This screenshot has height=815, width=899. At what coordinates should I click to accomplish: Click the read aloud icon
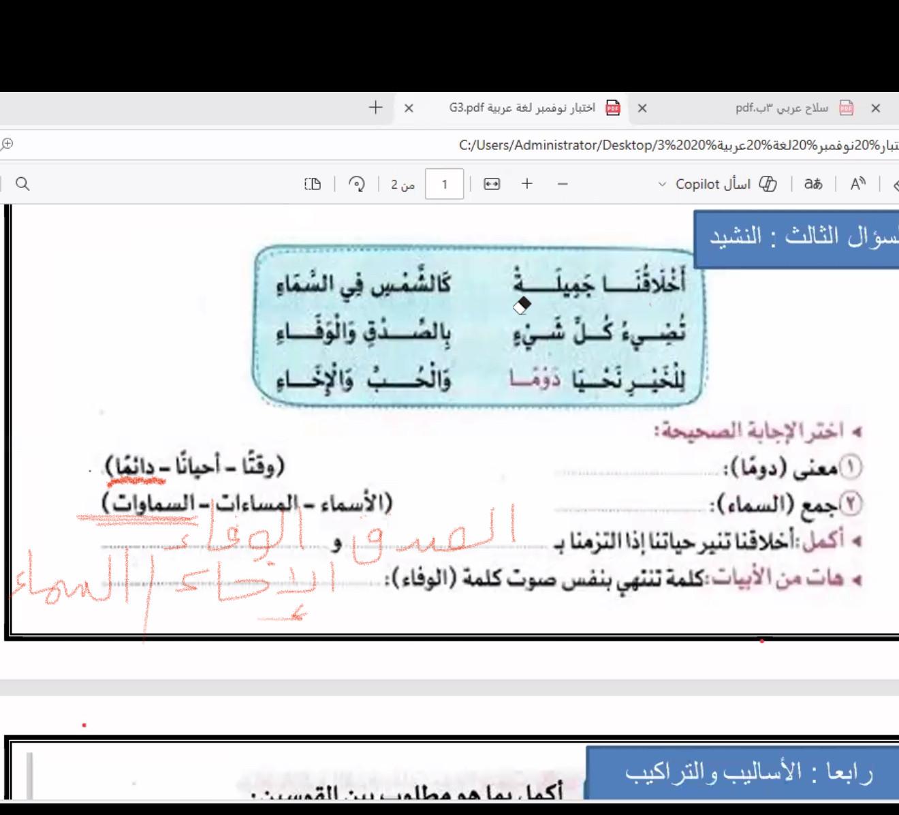click(857, 184)
